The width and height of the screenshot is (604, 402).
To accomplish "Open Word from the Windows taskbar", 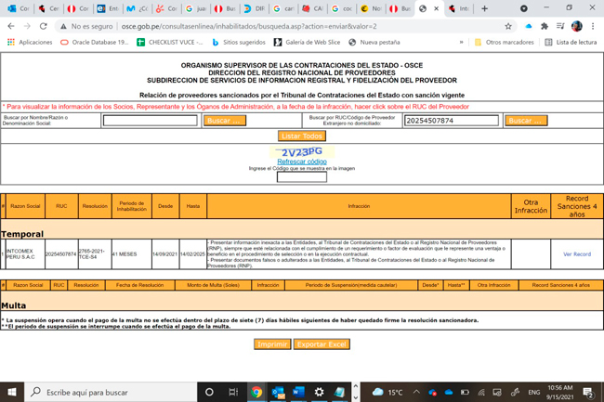I will (x=298, y=392).
